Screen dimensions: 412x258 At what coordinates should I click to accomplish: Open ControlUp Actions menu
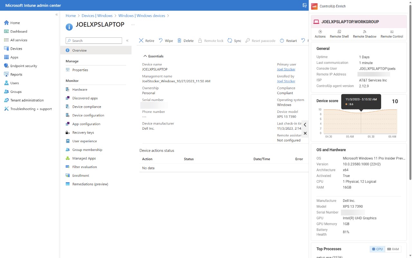pos(320,34)
